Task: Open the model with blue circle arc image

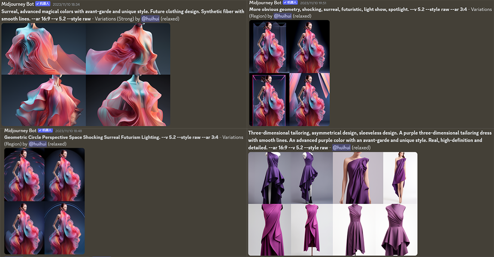Action: 64,228
